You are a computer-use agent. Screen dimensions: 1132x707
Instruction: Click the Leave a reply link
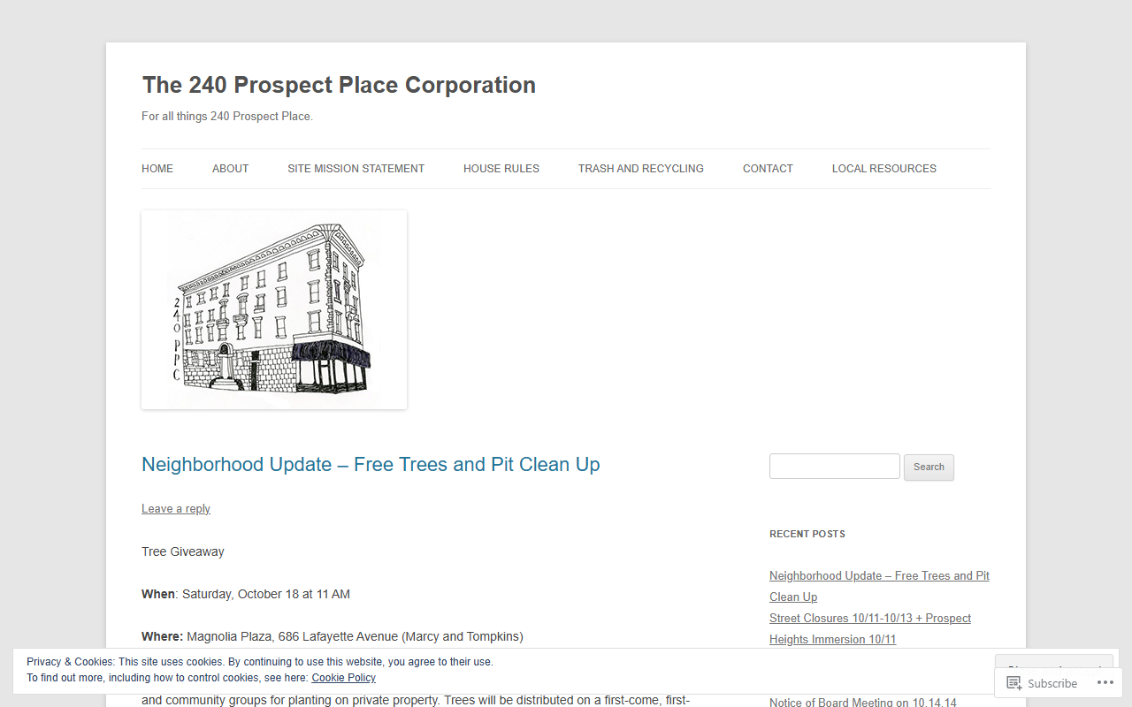click(x=176, y=509)
